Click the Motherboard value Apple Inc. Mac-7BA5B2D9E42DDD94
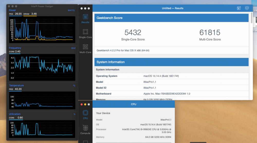Screen dimensions: 257x143 (167, 94)
